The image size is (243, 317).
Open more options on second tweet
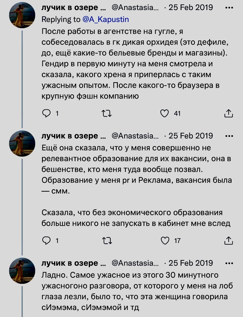coord(229,136)
